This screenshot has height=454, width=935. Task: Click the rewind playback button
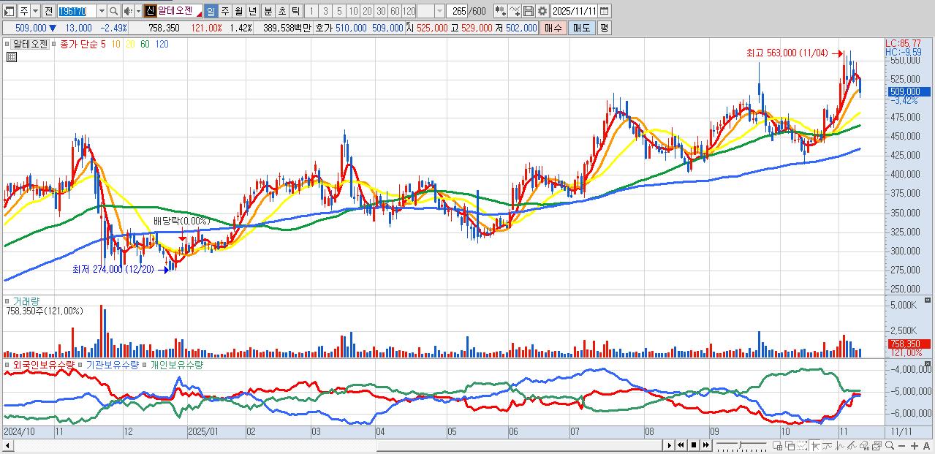pyautogui.click(x=681, y=445)
